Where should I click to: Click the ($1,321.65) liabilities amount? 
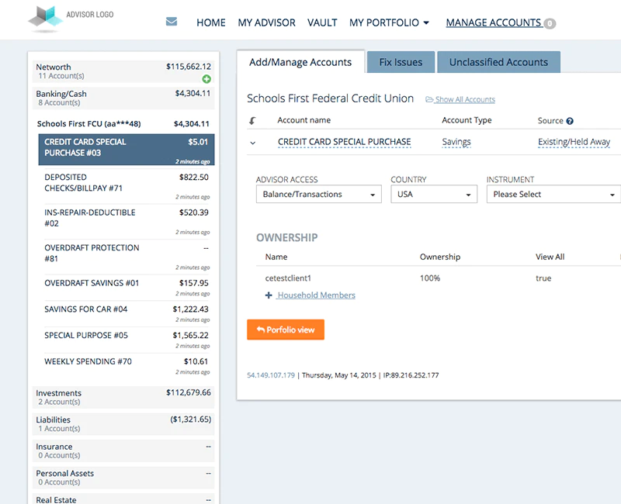[190, 419]
